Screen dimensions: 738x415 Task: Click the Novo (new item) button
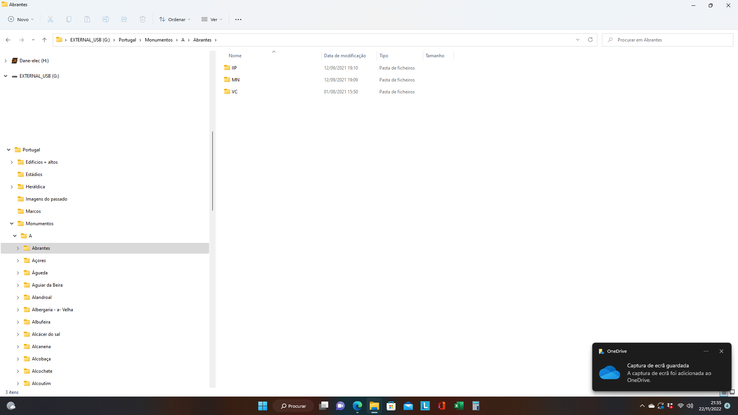point(21,19)
